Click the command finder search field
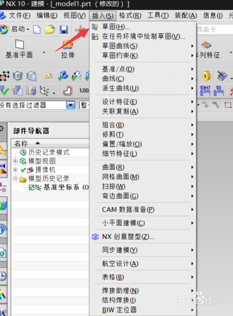233x316 pixels. pos(214,29)
